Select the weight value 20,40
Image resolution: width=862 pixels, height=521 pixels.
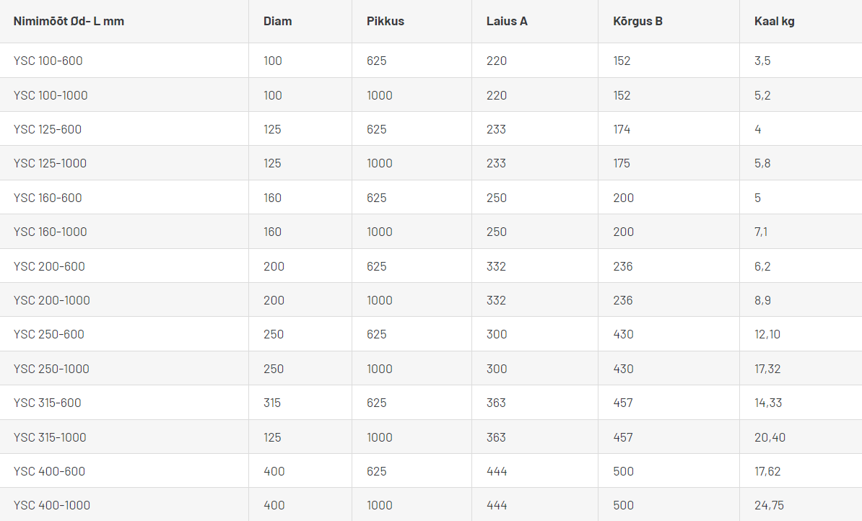point(770,437)
